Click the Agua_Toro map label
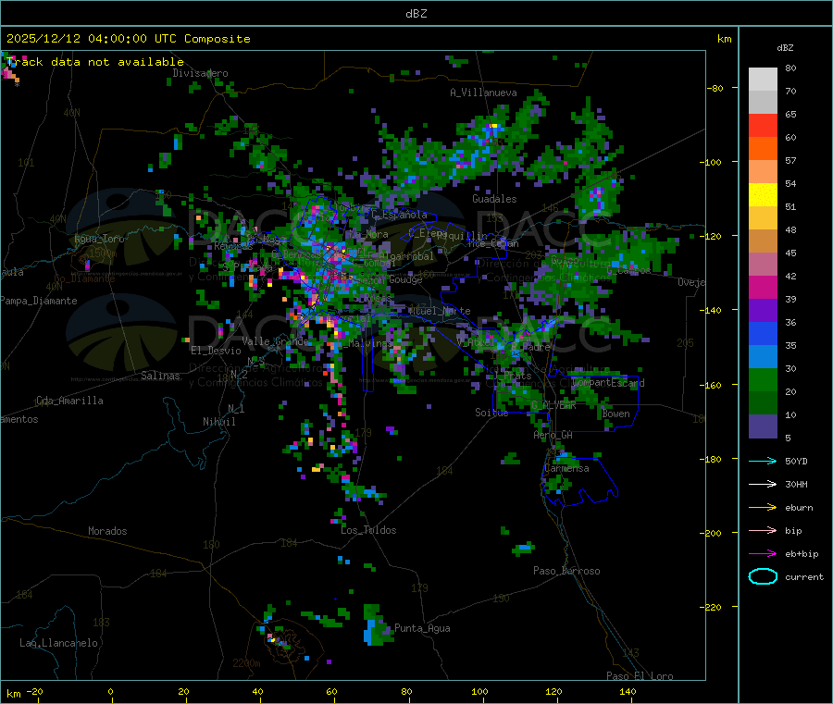 (x=99, y=239)
